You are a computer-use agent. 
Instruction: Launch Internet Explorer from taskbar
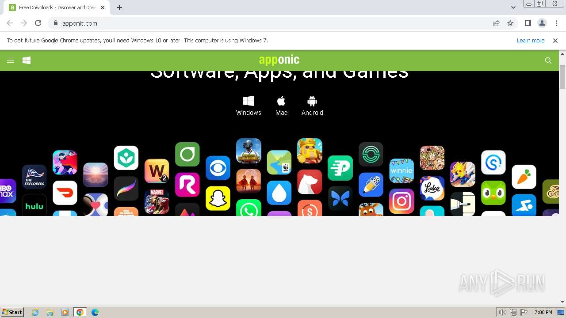[35, 312]
